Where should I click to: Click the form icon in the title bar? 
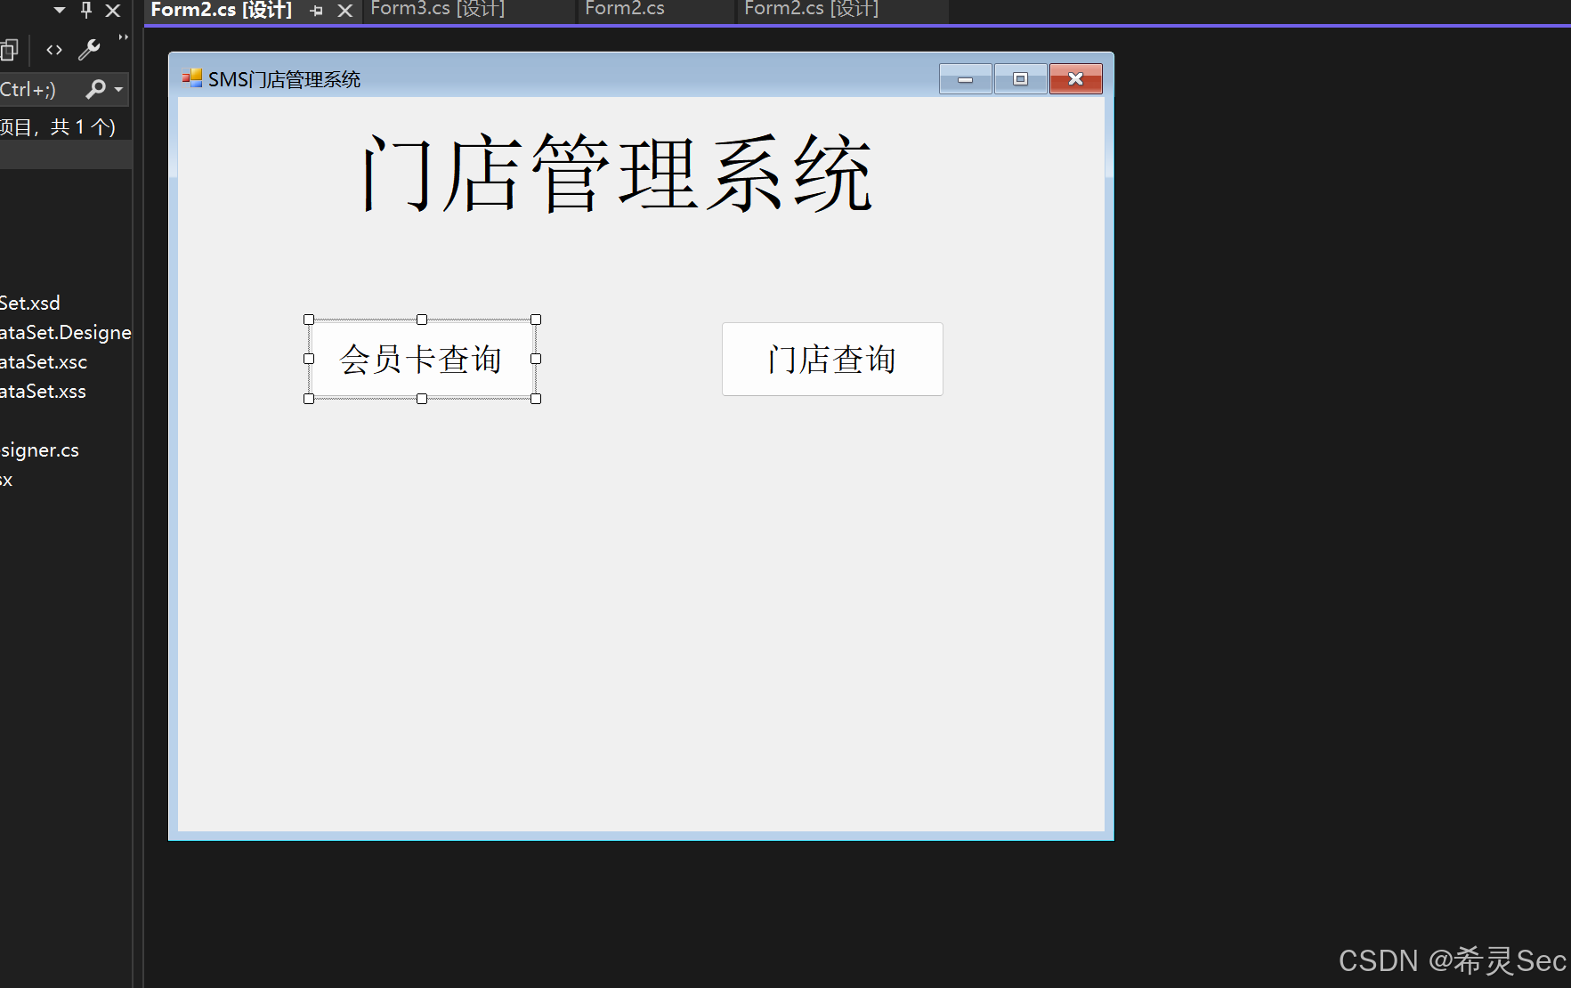192,78
